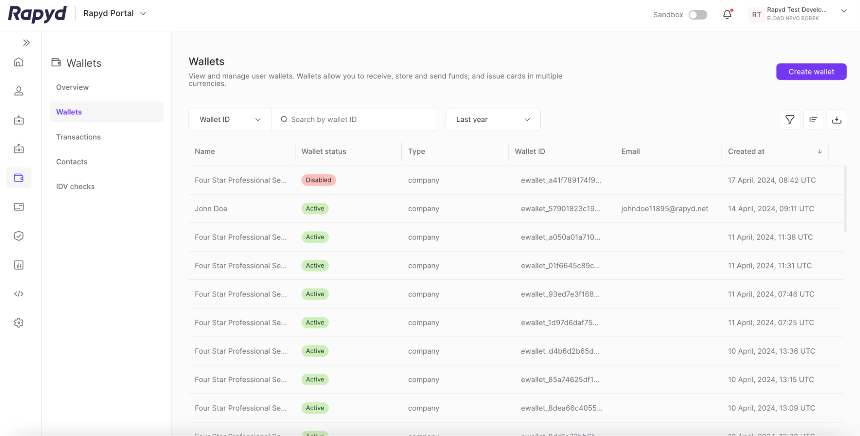Open the Last year date range dropdown
The image size is (860, 436).
pos(493,120)
